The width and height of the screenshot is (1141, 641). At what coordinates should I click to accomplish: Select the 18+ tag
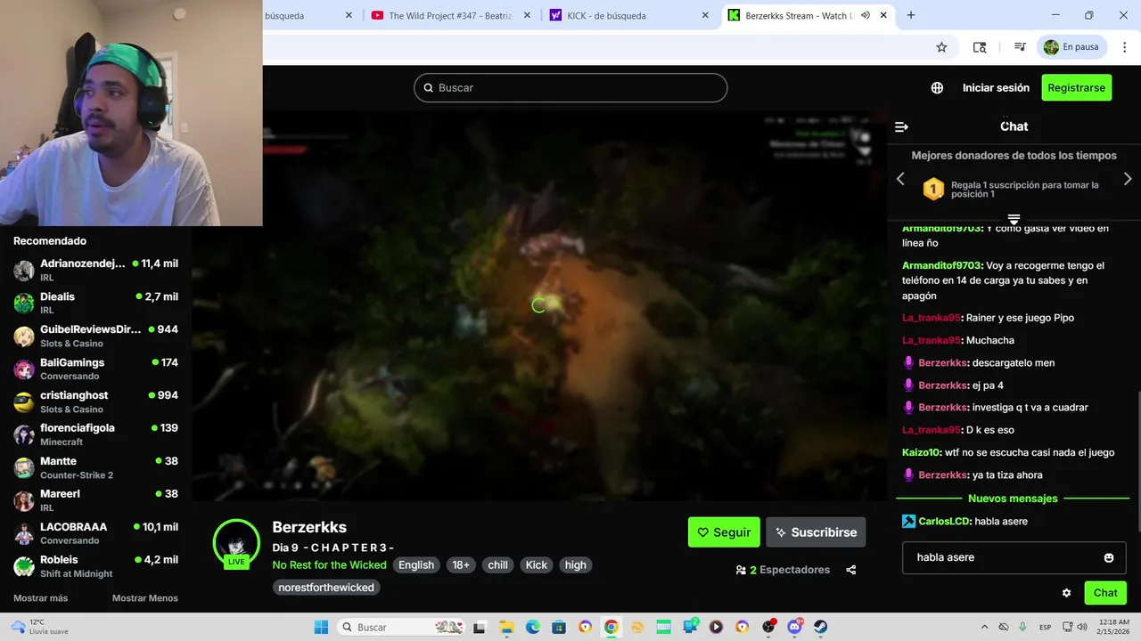point(461,565)
